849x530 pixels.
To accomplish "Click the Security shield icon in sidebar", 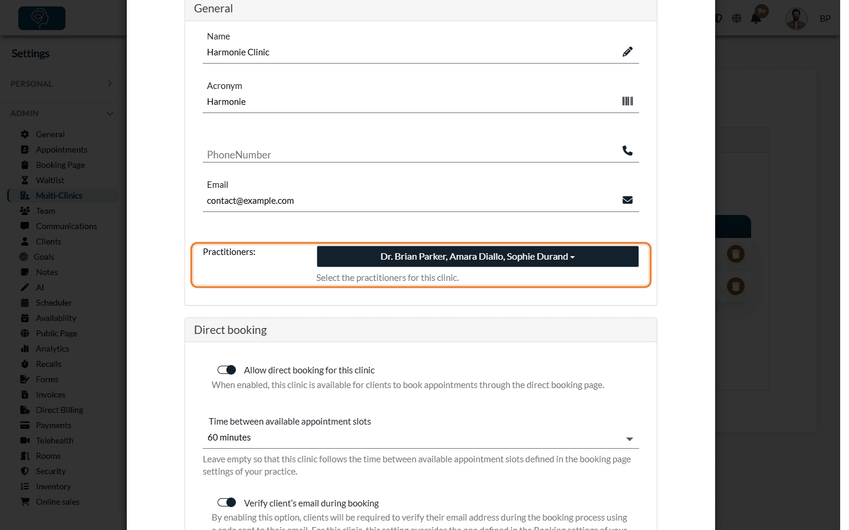I will point(25,471).
